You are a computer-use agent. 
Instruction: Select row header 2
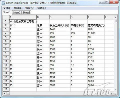[x=6, y=25]
